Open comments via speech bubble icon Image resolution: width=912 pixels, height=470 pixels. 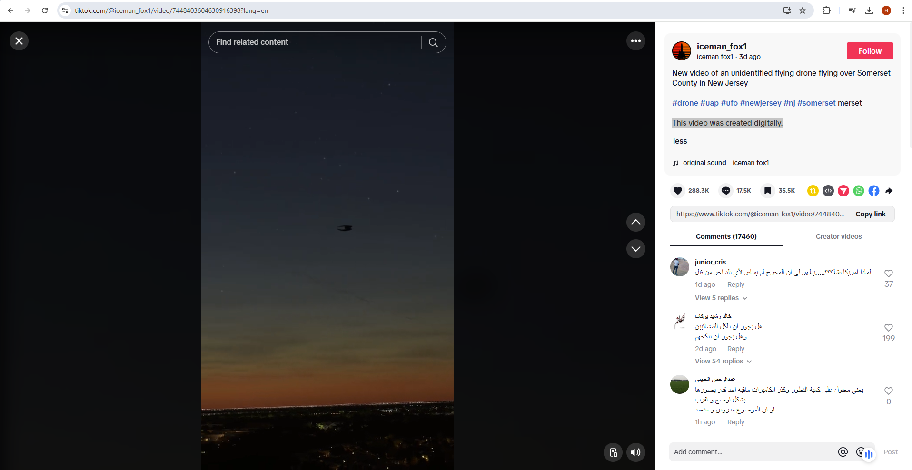pyautogui.click(x=725, y=191)
